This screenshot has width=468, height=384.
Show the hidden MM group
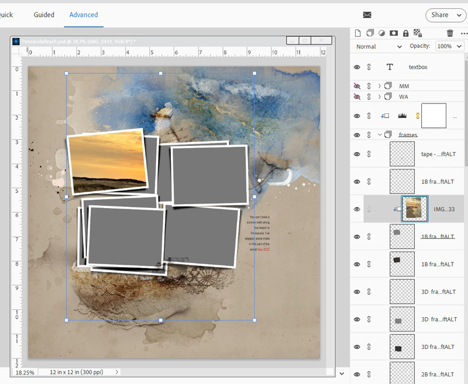(357, 86)
